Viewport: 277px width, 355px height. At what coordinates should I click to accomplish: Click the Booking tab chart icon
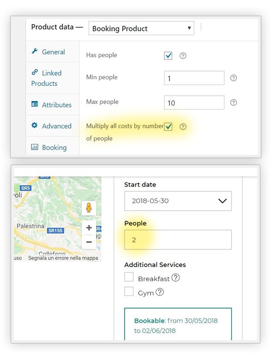click(35, 147)
